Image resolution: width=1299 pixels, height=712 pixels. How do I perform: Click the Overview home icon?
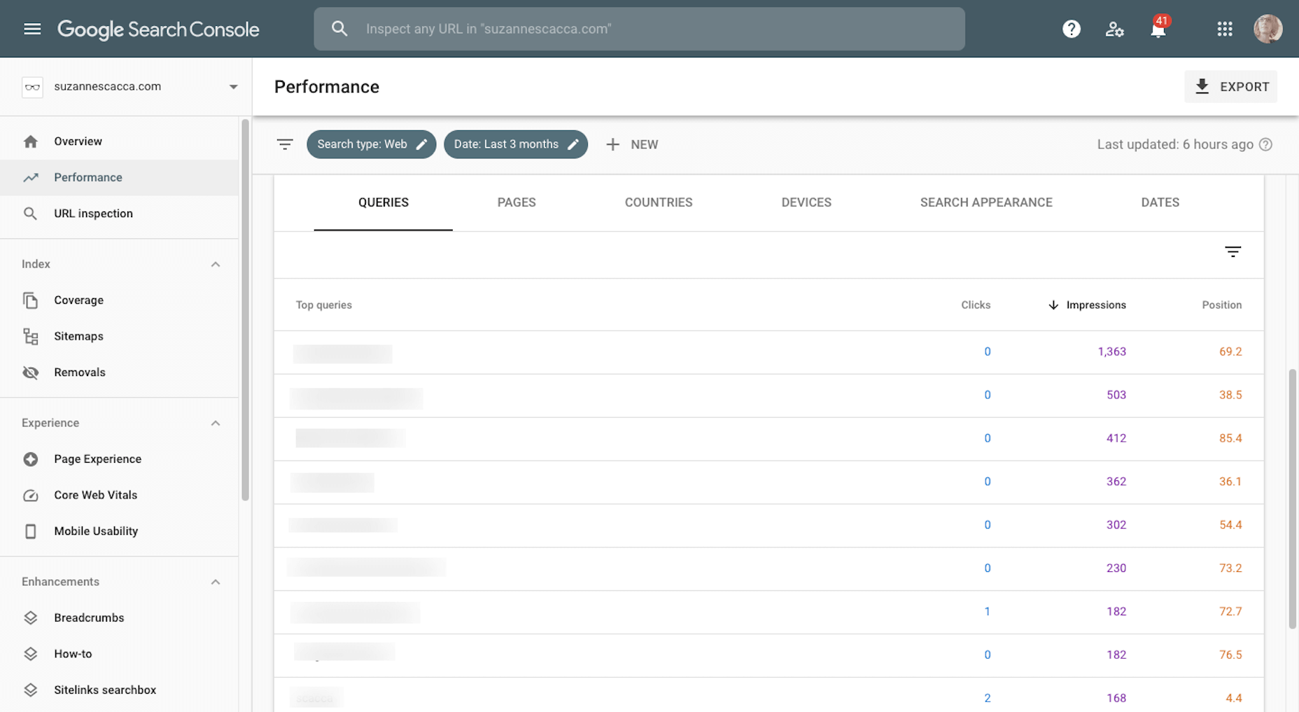pos(30,141)
